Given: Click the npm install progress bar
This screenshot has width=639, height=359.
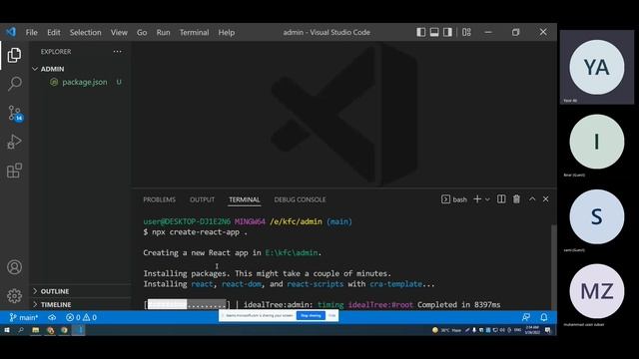Looking at the screenshot, I should click(x=187, y=304).
